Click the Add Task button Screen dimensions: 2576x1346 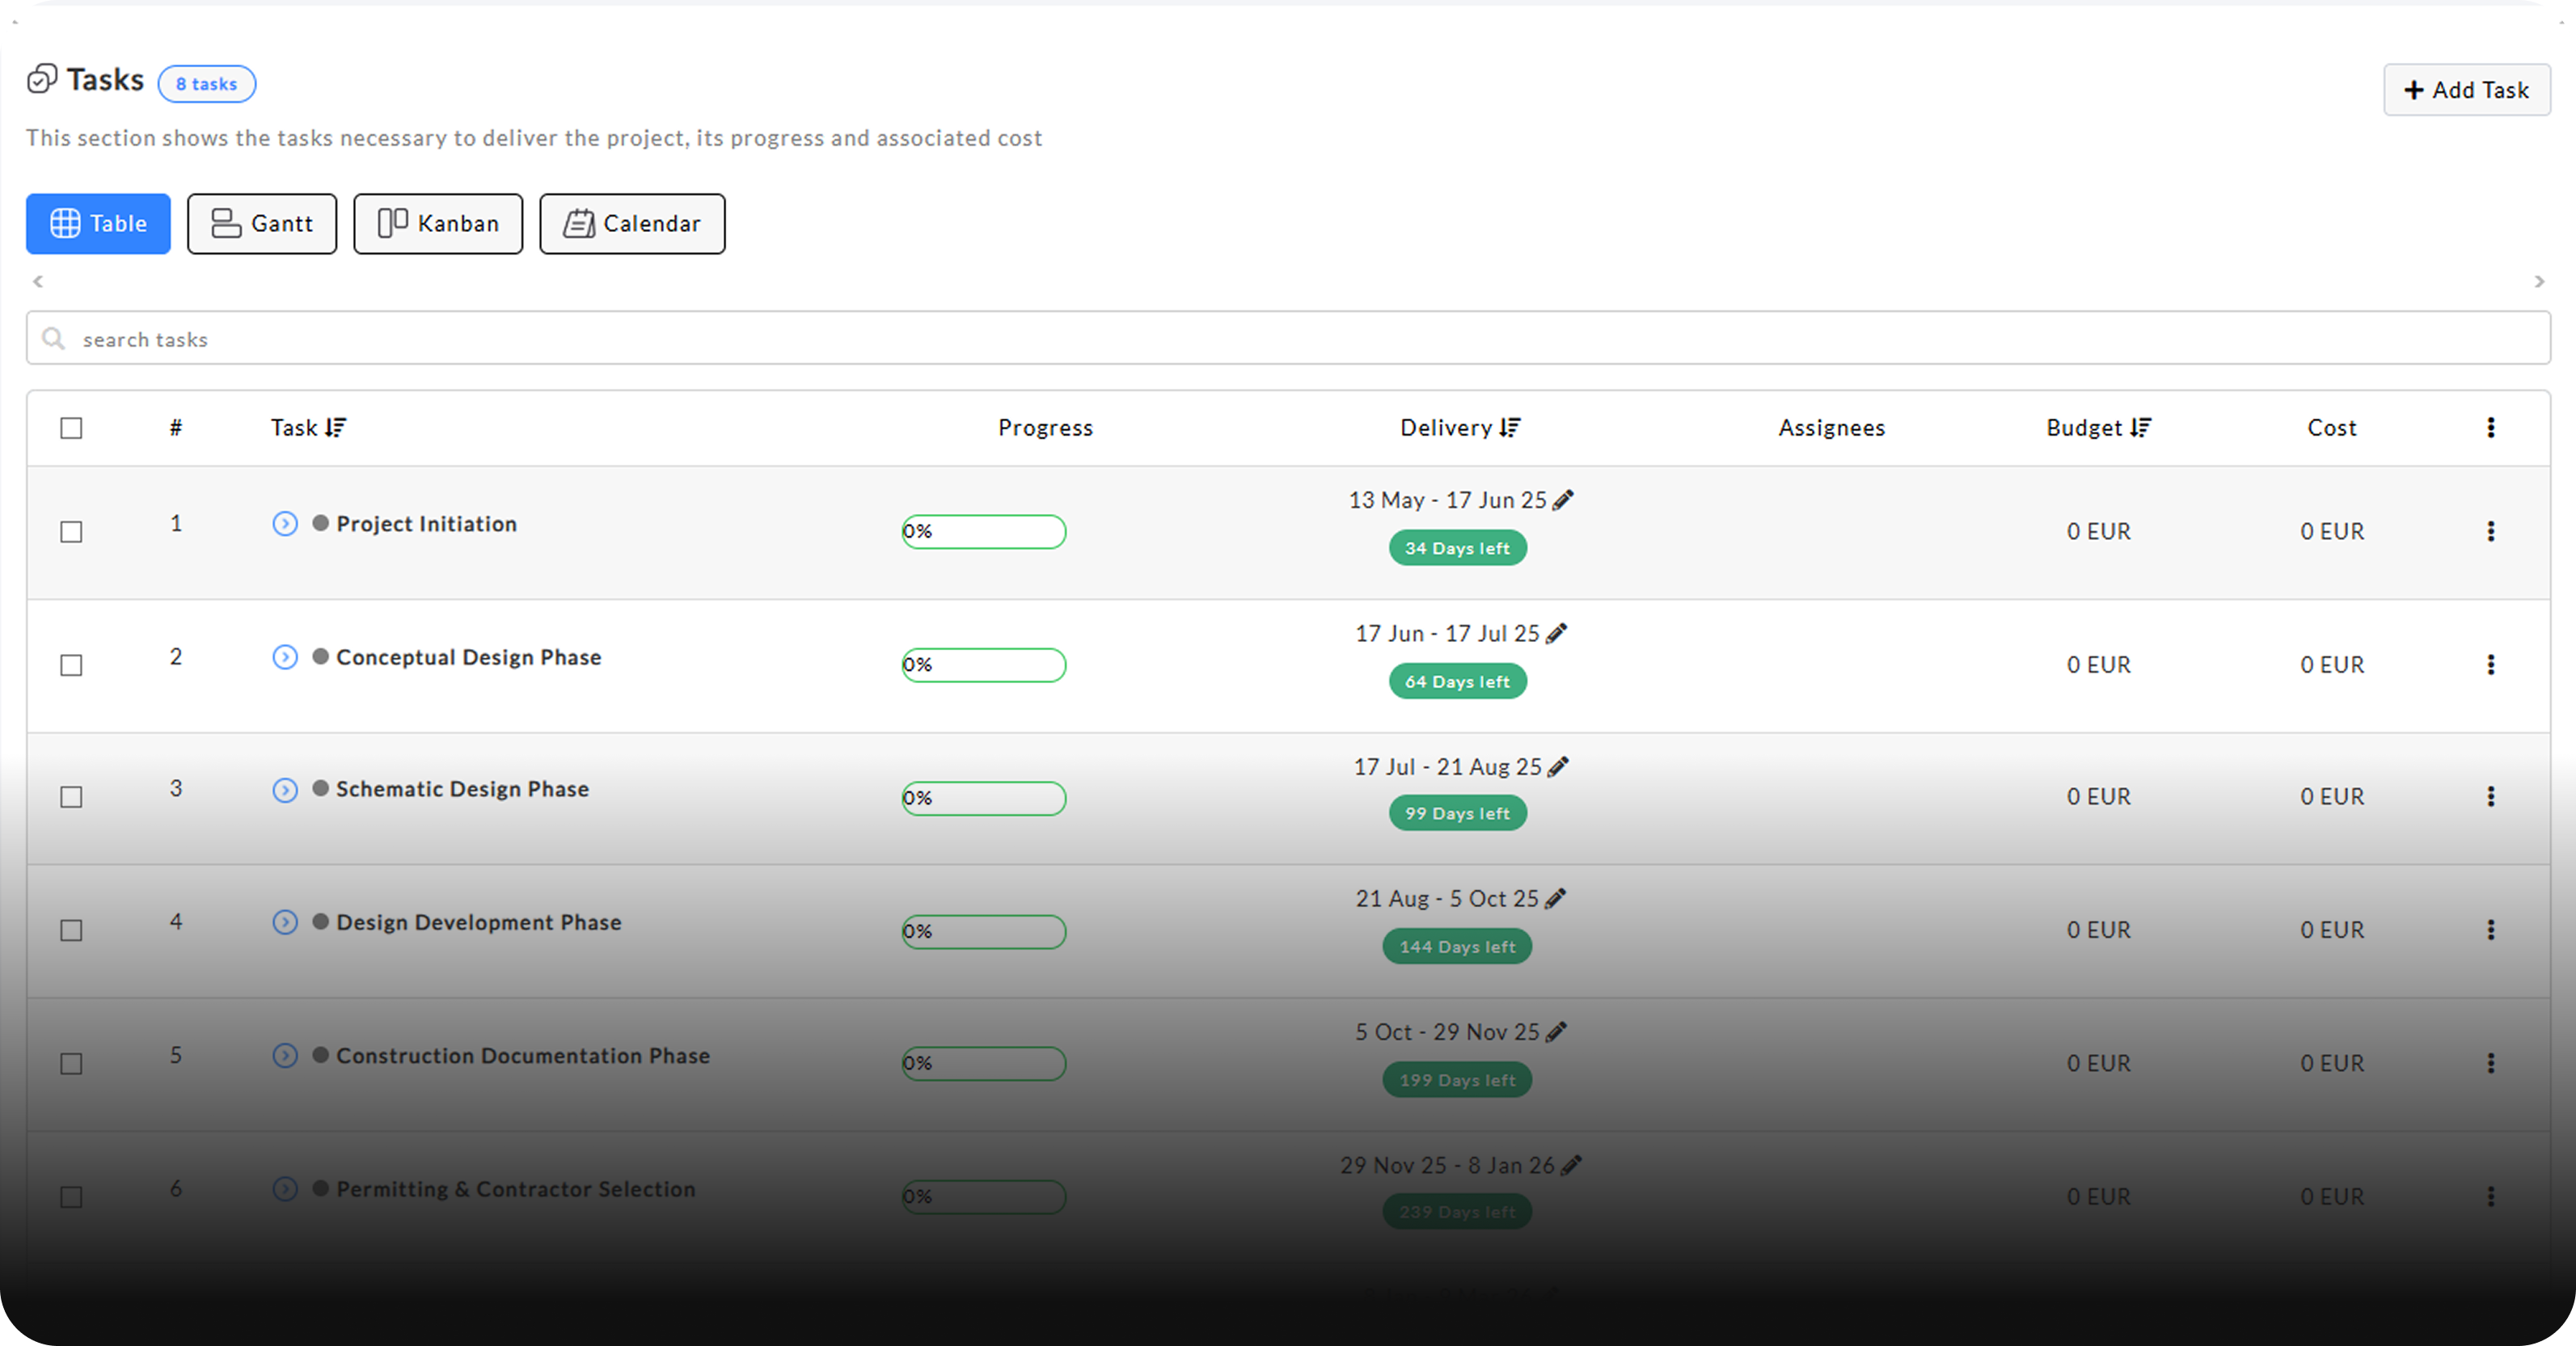tap(2466, 90)
